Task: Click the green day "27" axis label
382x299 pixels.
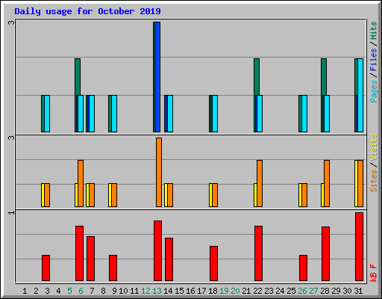Action: [313, 291]
